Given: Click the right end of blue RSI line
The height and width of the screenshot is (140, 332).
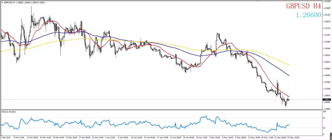Looking at the screenshot, I should [x=289, y=125].
